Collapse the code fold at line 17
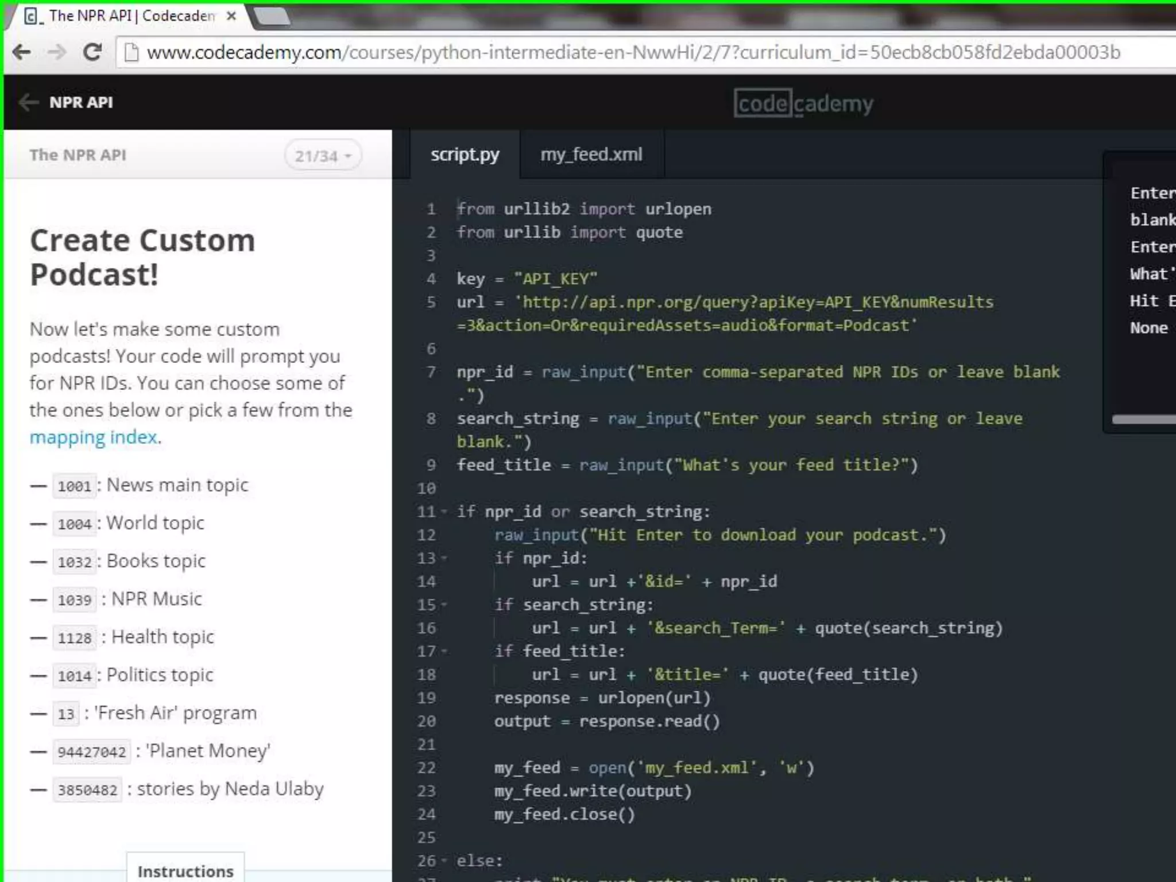The height and width of the screenshot is (882, 1176). (x=444, y=651)
